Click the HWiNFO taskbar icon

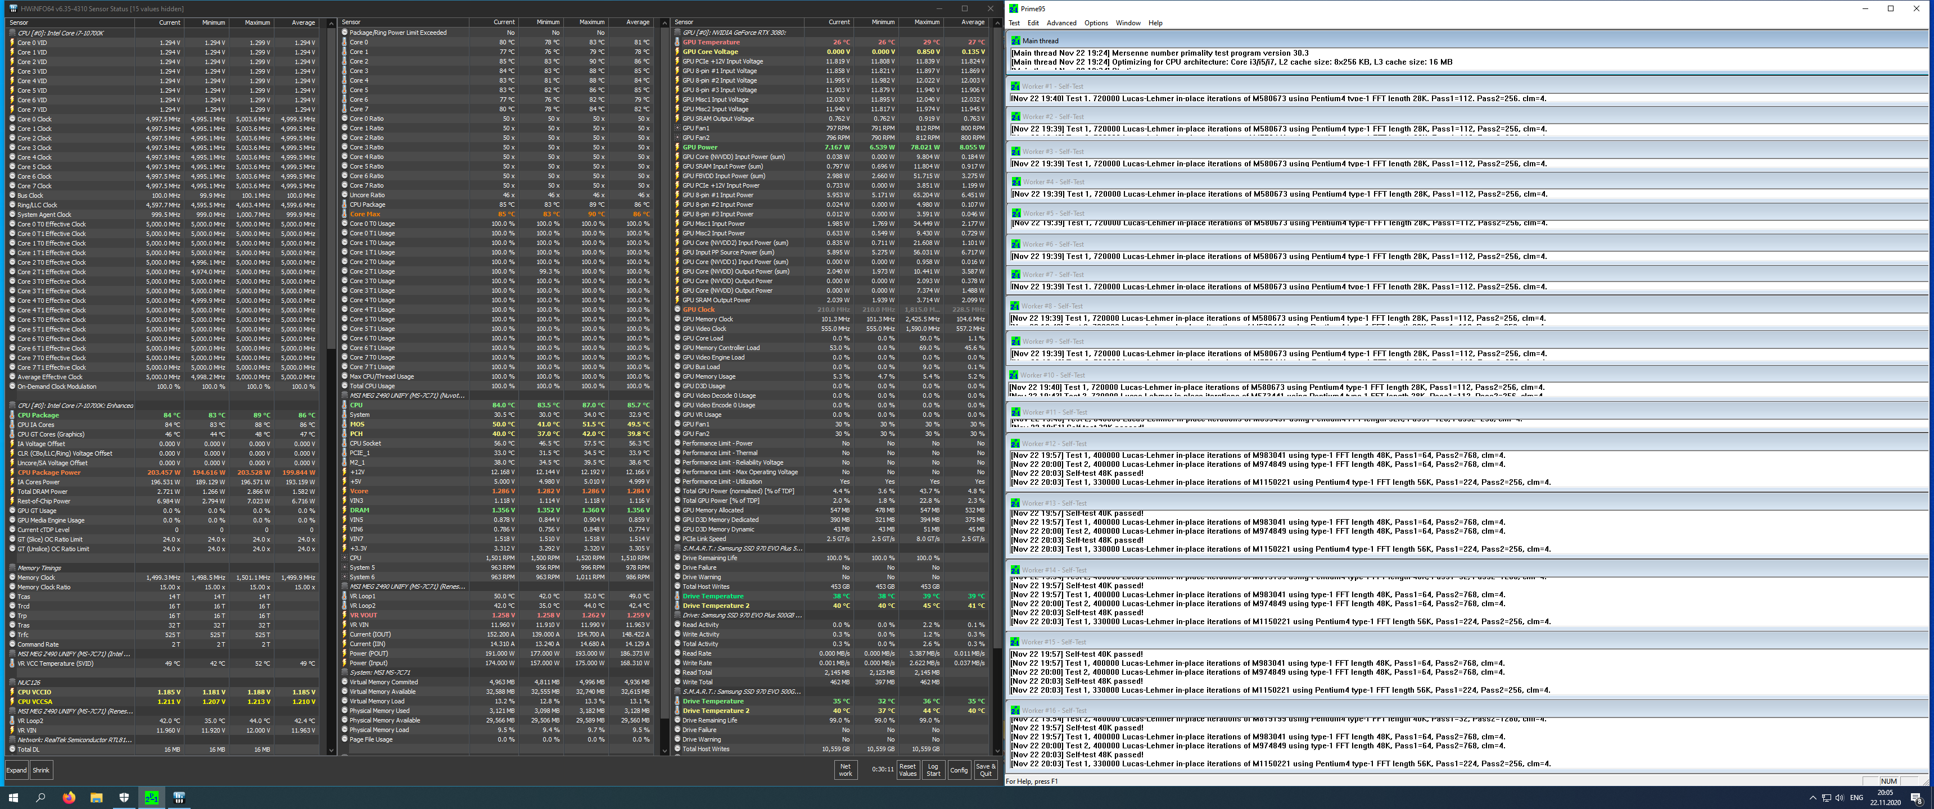(179, 798)
